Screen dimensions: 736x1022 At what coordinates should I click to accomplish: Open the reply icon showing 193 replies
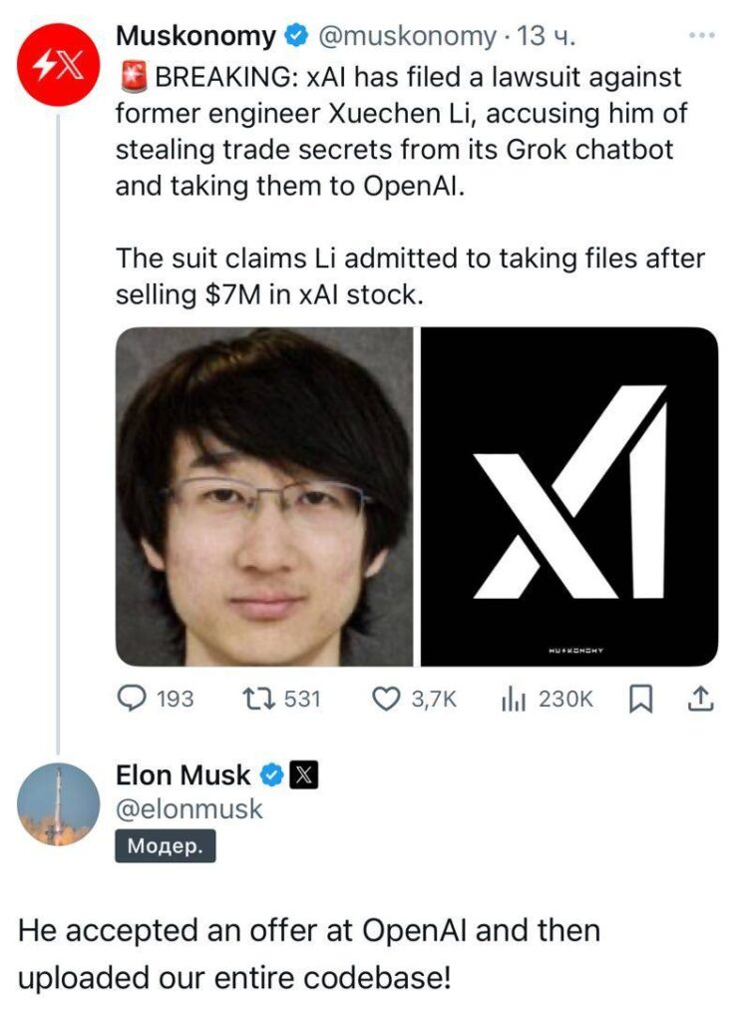129,700
